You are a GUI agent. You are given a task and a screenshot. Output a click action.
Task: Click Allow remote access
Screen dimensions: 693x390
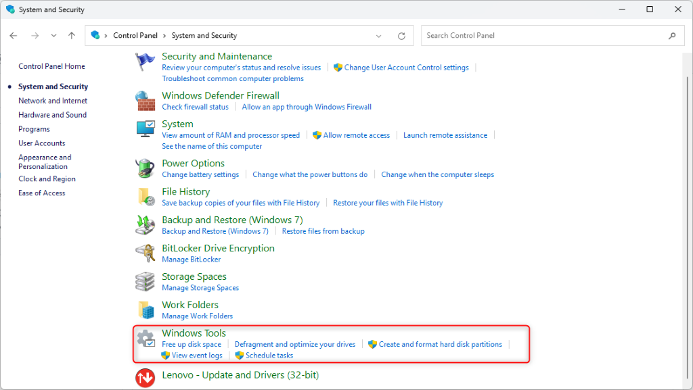pos(356,135)
